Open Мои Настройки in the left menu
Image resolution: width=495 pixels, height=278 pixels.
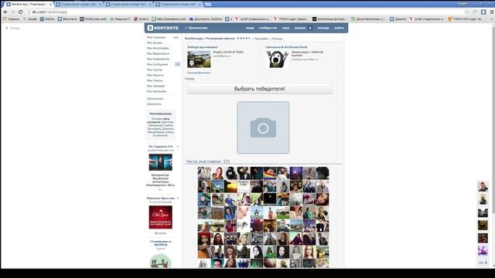[x=156, y=91]
